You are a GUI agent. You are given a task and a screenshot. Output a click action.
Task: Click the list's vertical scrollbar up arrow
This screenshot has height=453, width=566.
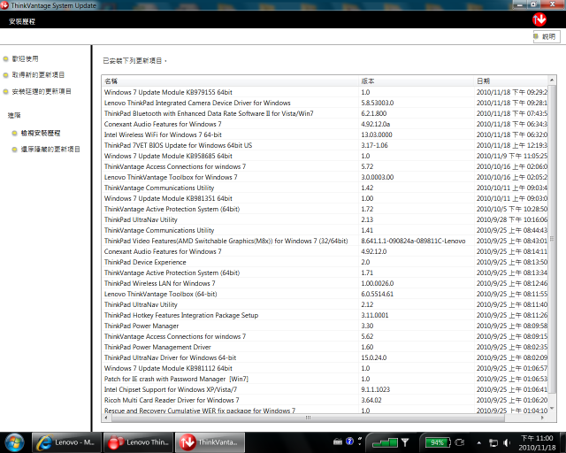pyautogui.click(x=552, y=80)
